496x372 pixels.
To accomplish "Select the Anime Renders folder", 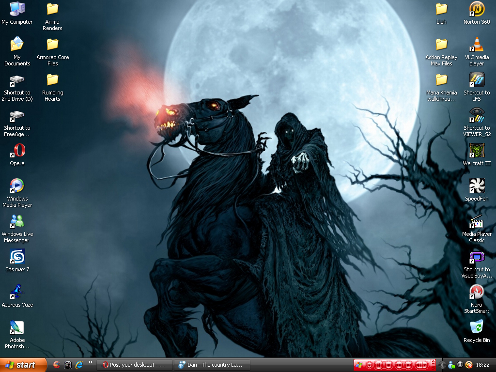I will click(x=52, y=16).
